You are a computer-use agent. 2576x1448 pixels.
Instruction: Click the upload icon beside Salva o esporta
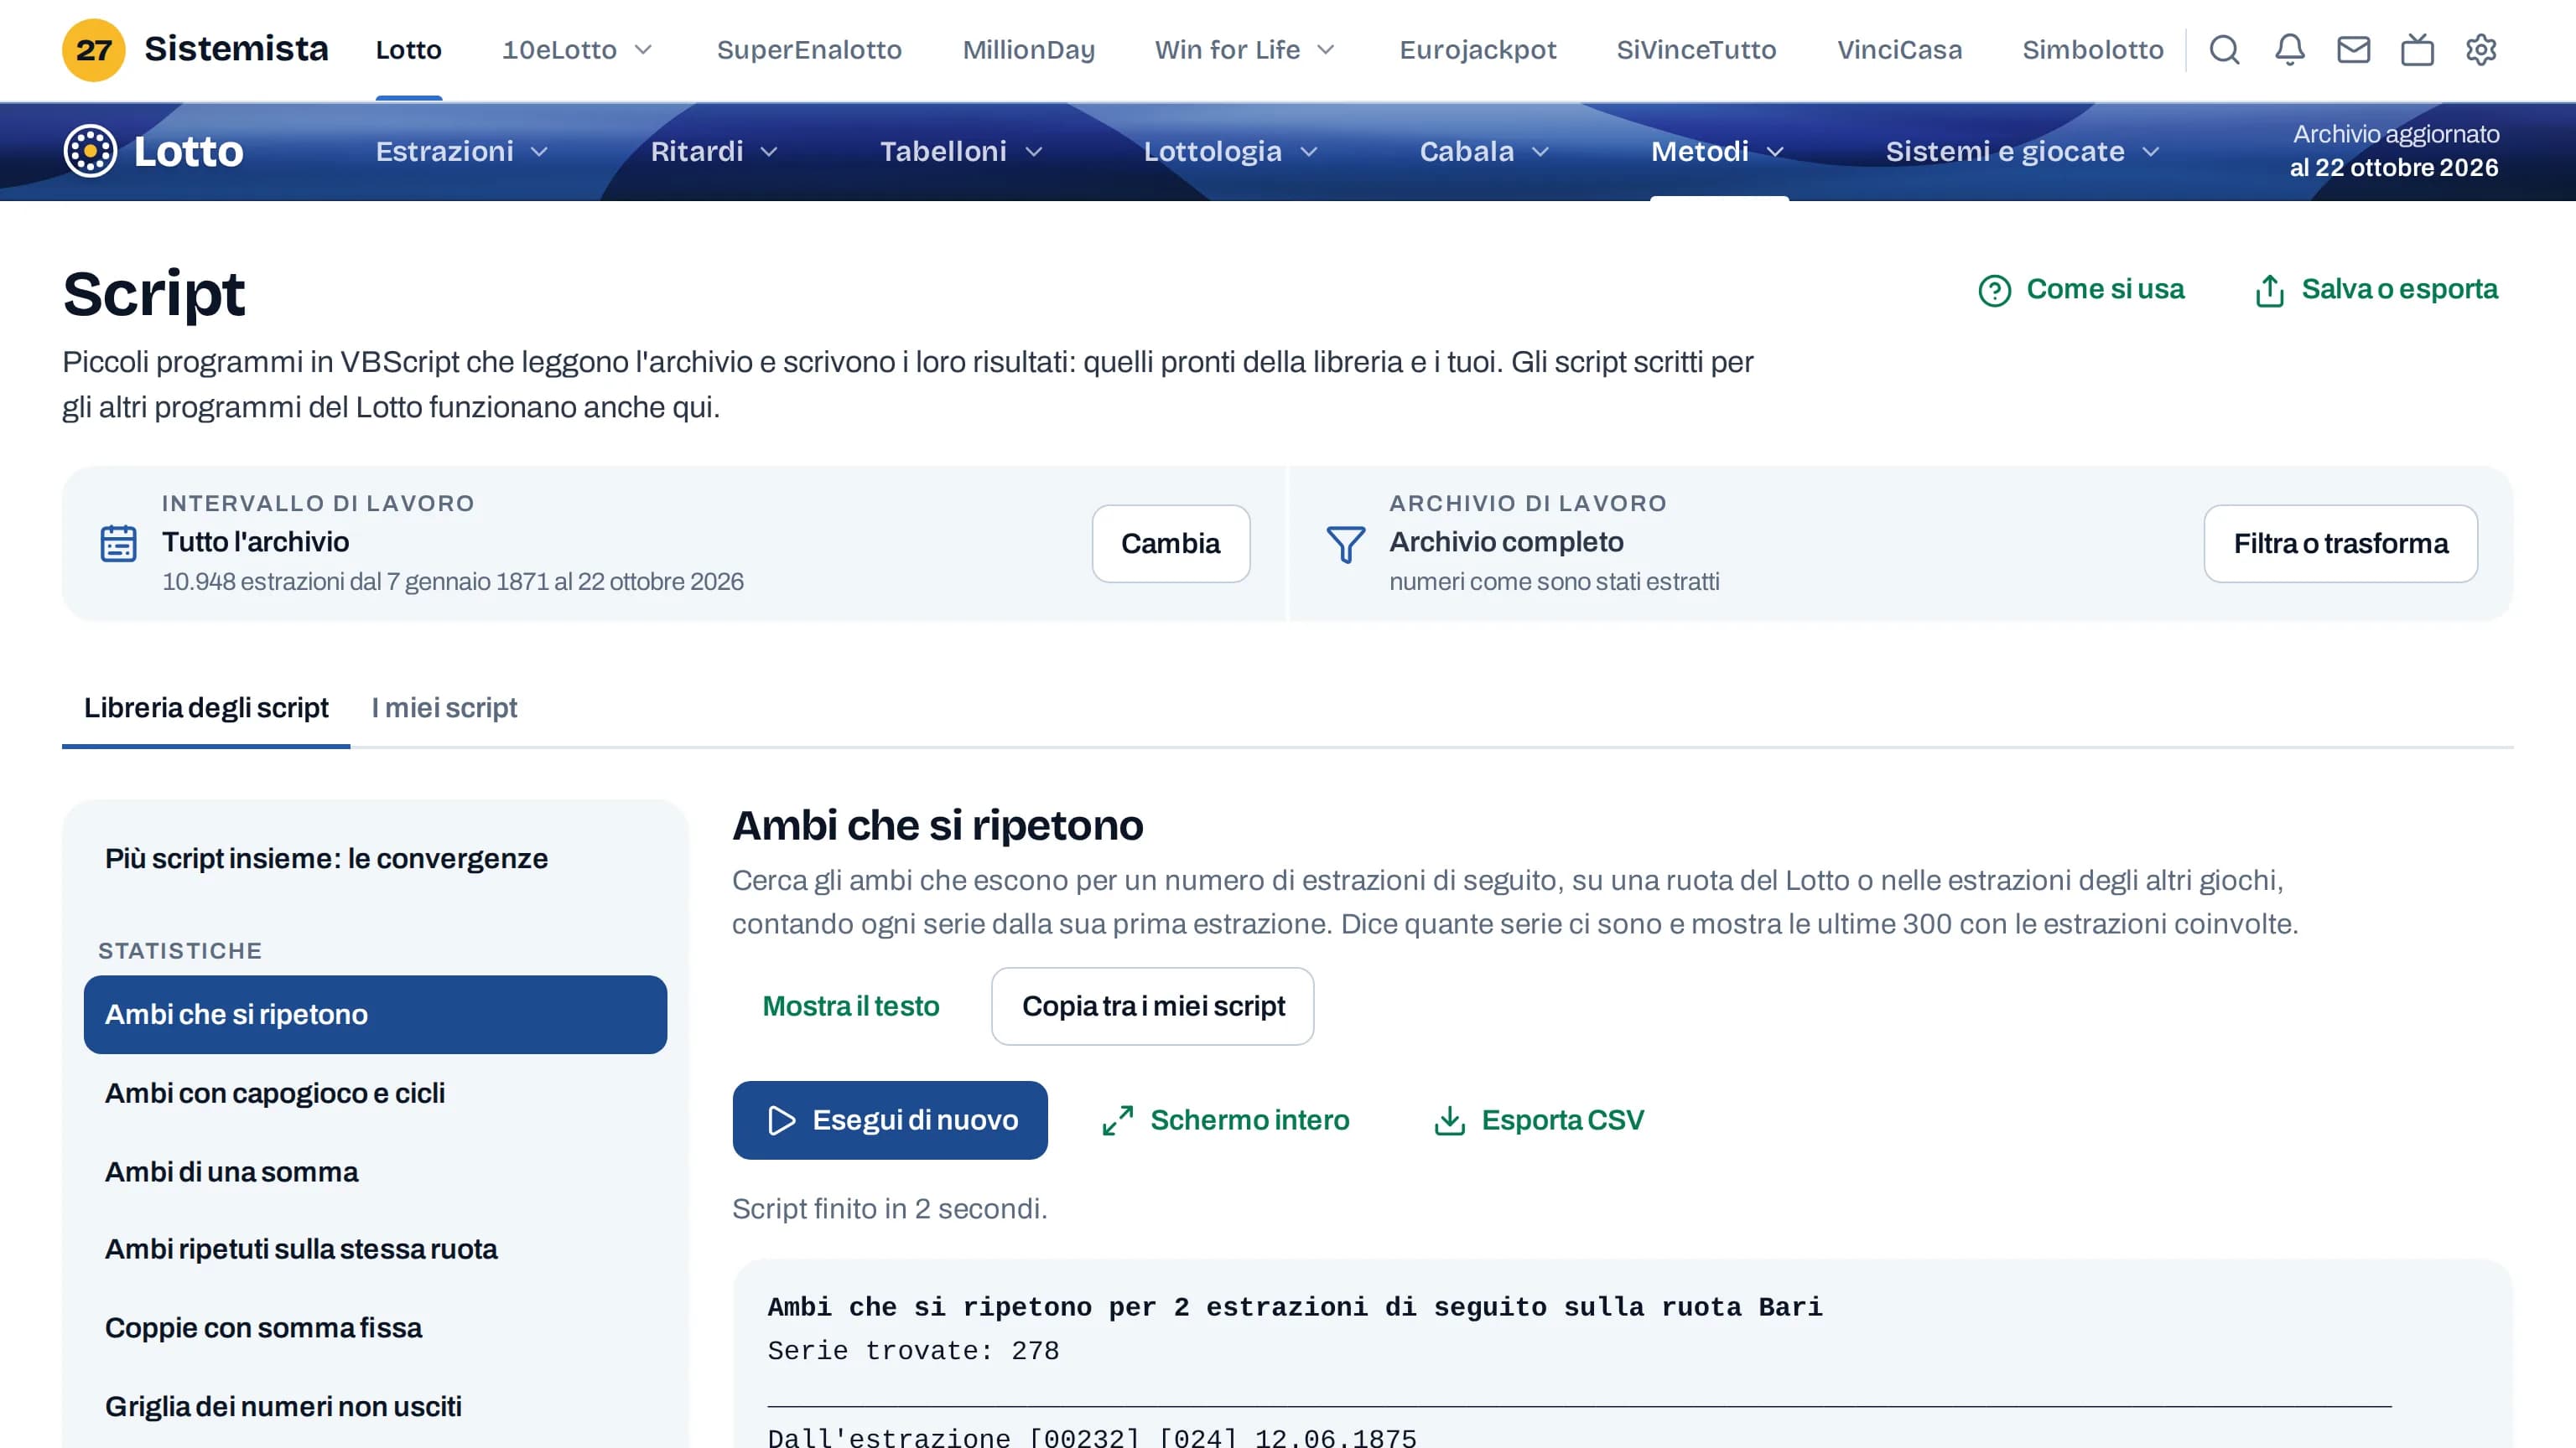point(2269,291)
